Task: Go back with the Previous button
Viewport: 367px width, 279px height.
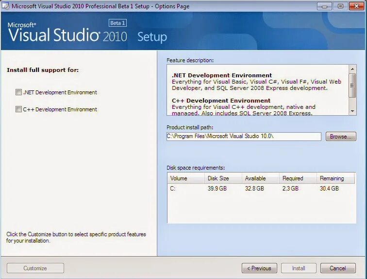Action: point(259,268)
